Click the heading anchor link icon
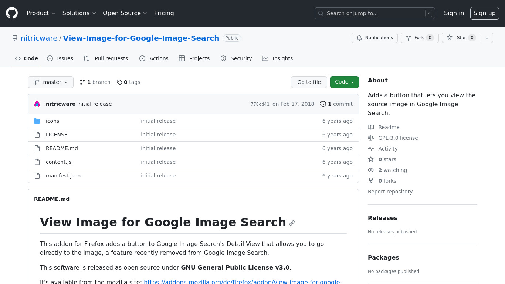Viewport: 505px width, 284px height. [292, 223]
